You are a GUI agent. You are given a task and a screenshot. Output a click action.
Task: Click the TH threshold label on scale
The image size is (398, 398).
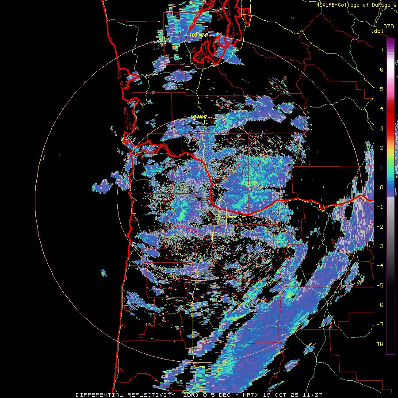(380, 344)
